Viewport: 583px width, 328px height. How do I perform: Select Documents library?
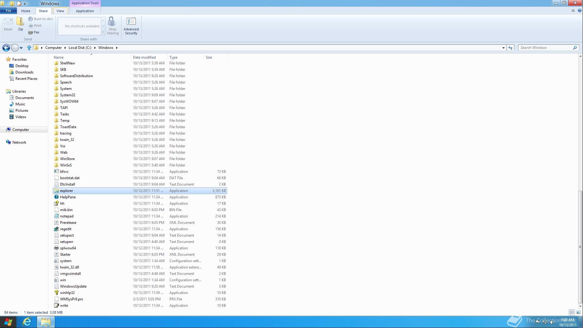(25, 98)
